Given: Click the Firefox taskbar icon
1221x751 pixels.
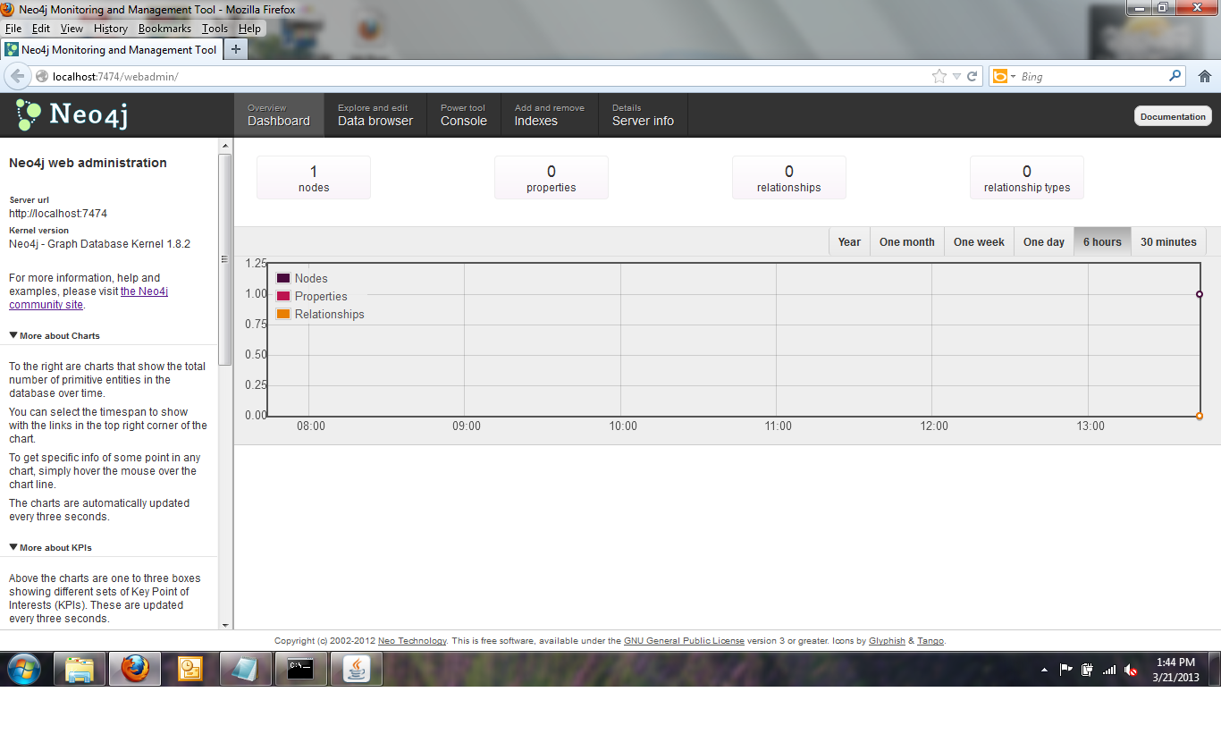Looking at the screenshot, I should (135, 669).
